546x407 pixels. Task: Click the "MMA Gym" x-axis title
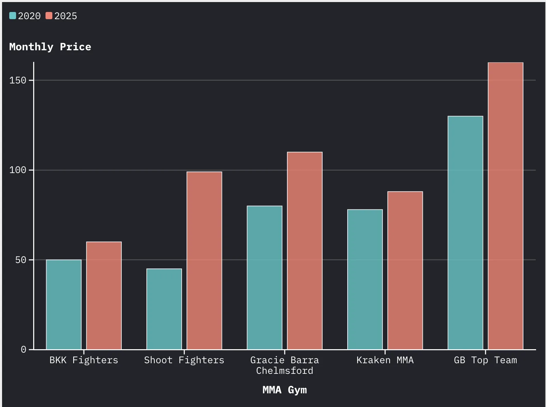pyautogui.click(x=284, y=390)
